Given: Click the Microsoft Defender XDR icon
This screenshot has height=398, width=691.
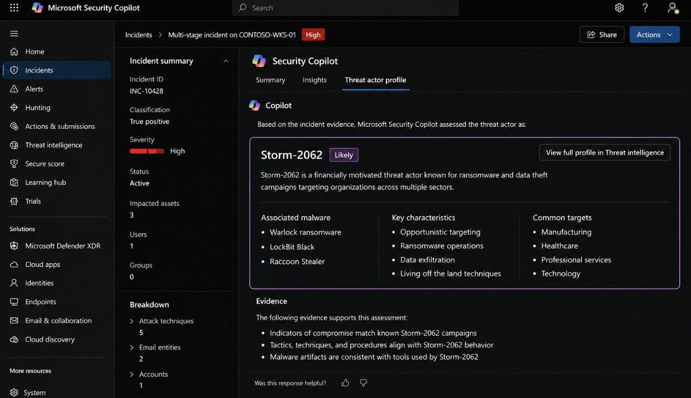Looking at the screenshot, I should click(14, 246).
